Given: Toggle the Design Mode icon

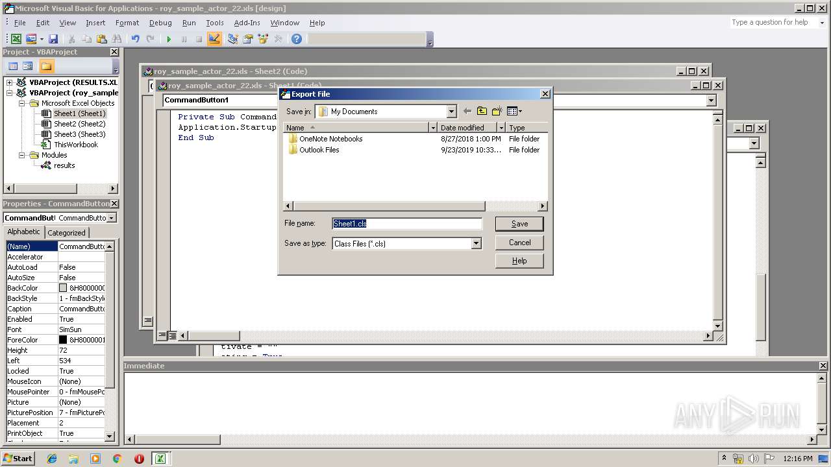Looking at the screenshot, I should (x=214, y=39).
